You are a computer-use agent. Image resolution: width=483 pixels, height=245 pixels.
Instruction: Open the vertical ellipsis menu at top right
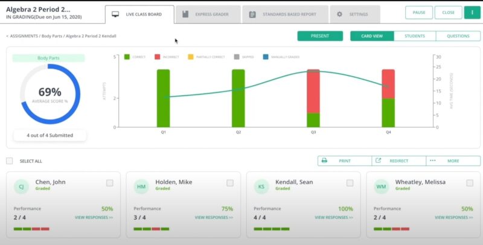click(x=471, y=13)
